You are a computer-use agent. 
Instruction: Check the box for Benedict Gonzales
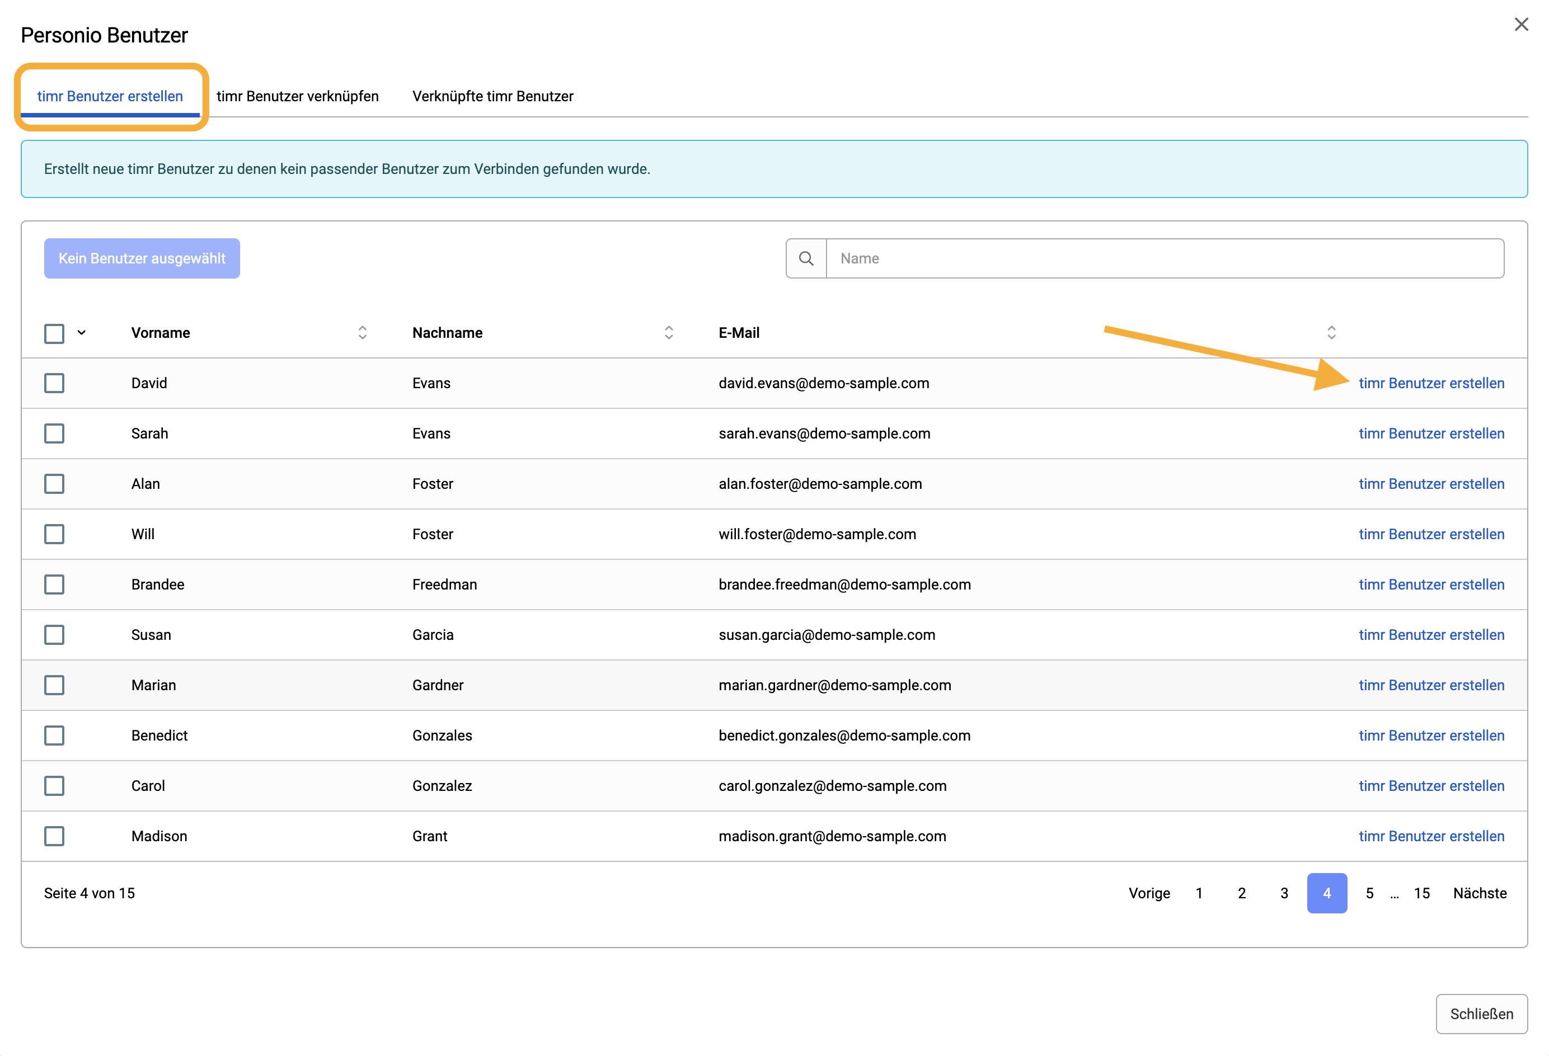54,736
